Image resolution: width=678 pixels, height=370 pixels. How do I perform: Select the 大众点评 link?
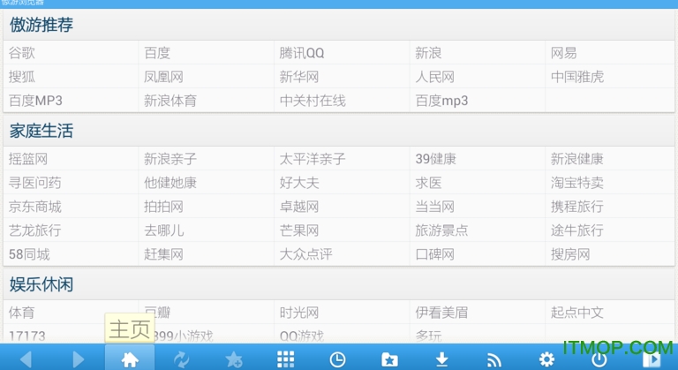coord(305,254)
